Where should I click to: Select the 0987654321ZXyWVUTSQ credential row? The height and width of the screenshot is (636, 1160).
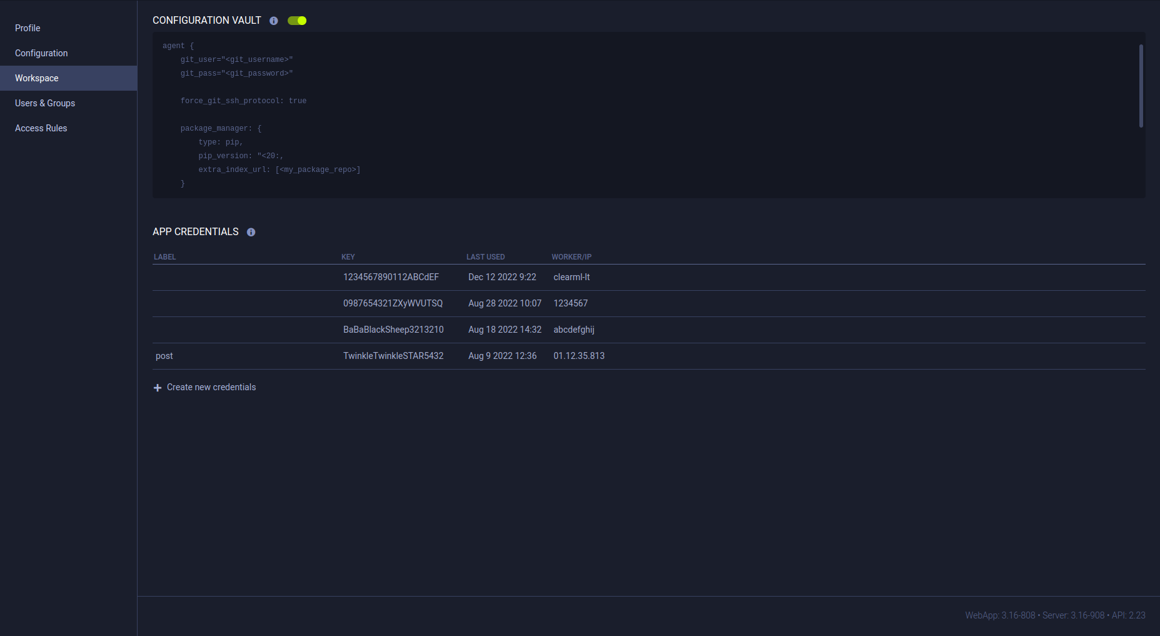click(x=393, y=303)
